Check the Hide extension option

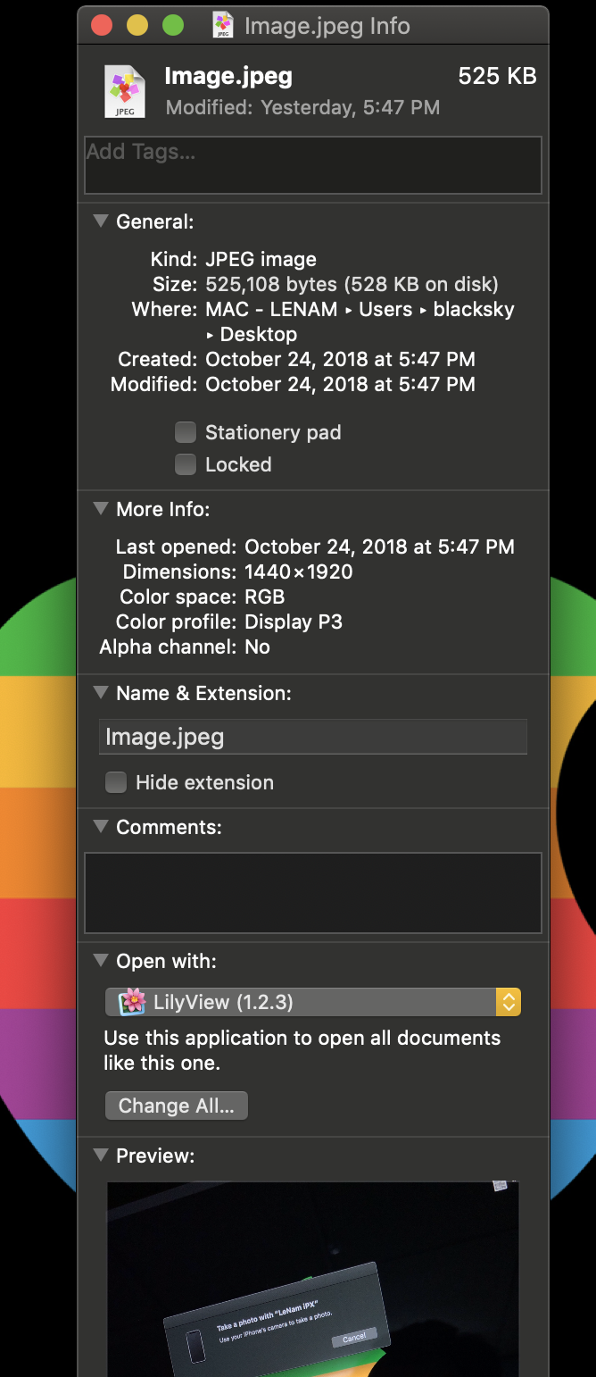pyautogui.click(x=116, y=782)
